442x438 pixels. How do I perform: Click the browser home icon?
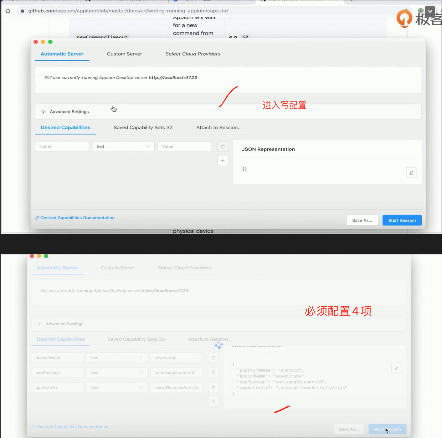coord(8,11)
